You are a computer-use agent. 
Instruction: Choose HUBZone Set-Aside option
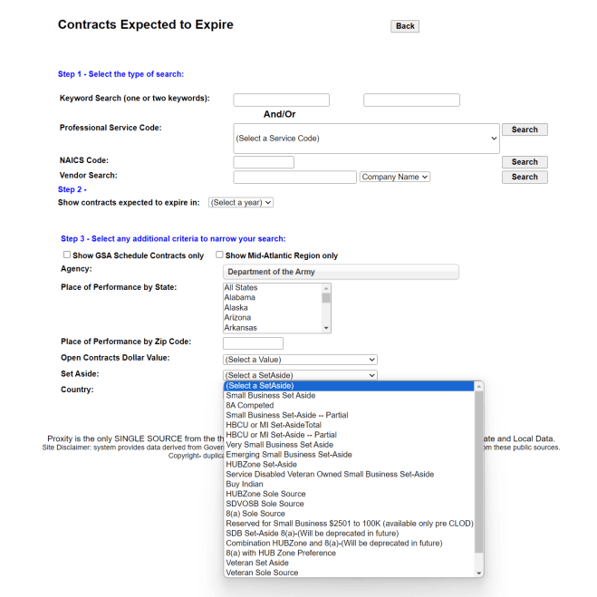(349, 465)
